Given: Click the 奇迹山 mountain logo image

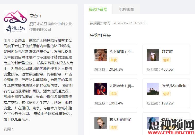Looking at the screenshot, I should (15, 22).
